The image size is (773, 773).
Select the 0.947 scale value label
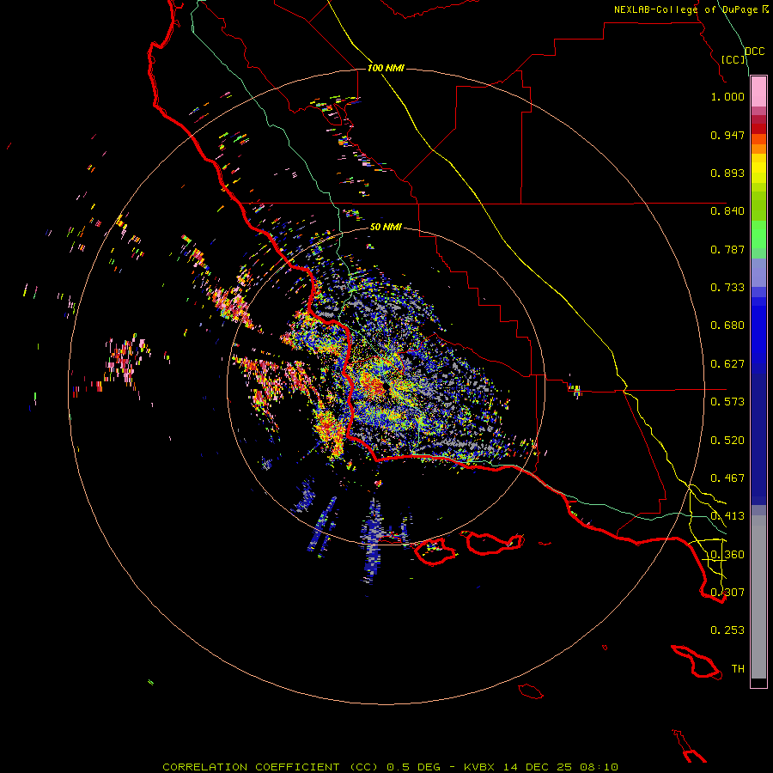click(x=727, y=135)
